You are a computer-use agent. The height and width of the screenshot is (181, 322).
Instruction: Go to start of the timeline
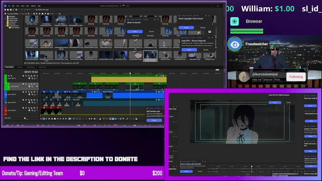[58, 119]
